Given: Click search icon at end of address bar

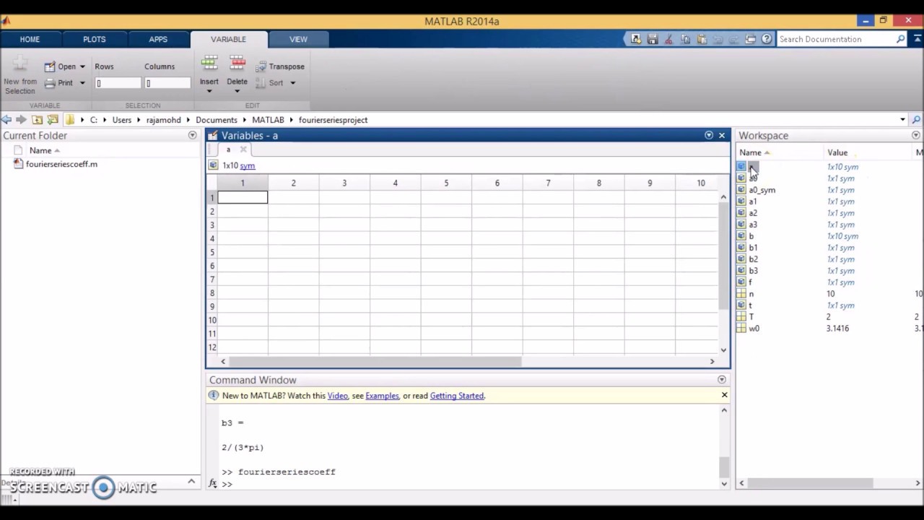Looking at the screenshot, I should pyautogui.click(x=916, y=120).
